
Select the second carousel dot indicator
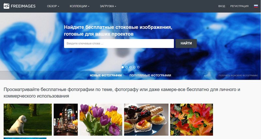(127, 67)
